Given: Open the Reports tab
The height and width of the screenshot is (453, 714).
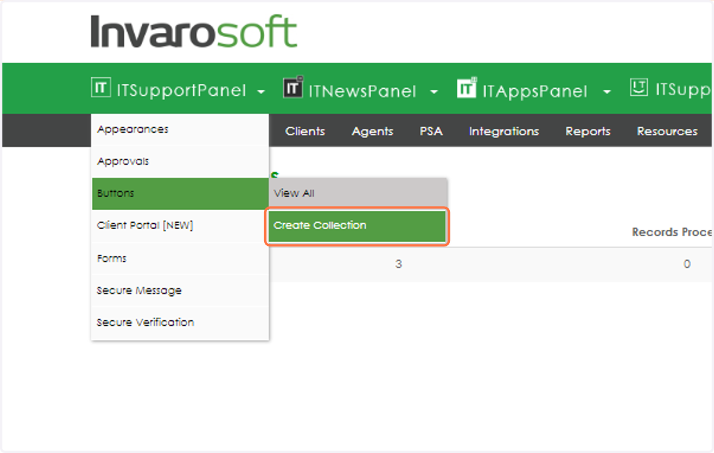Looking at the screenshot, I should coord(588,131).
